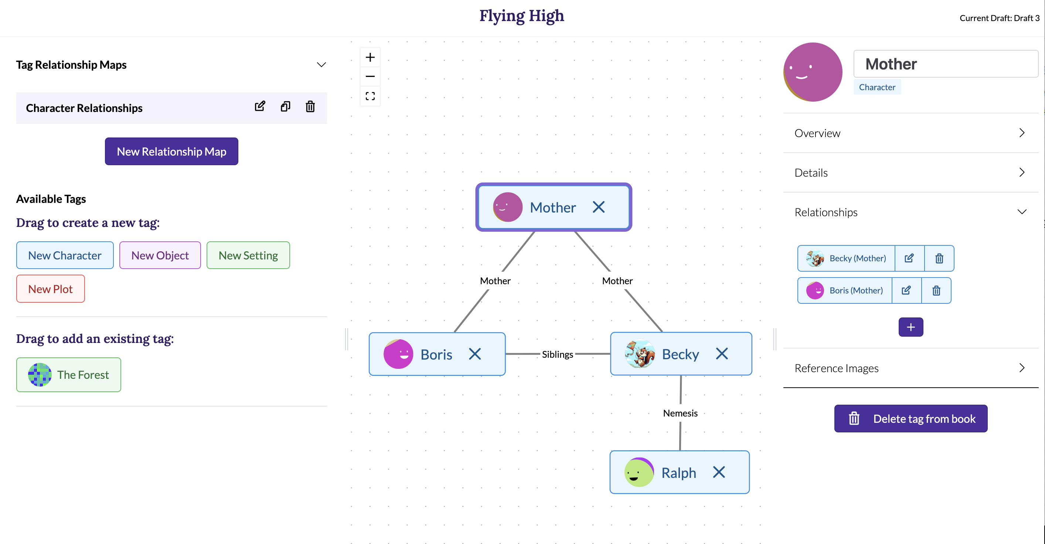Click the edit icon for Becky relationship
Image resolution: width=1045 pixels, height=544 pixels.
click(909, 259)
